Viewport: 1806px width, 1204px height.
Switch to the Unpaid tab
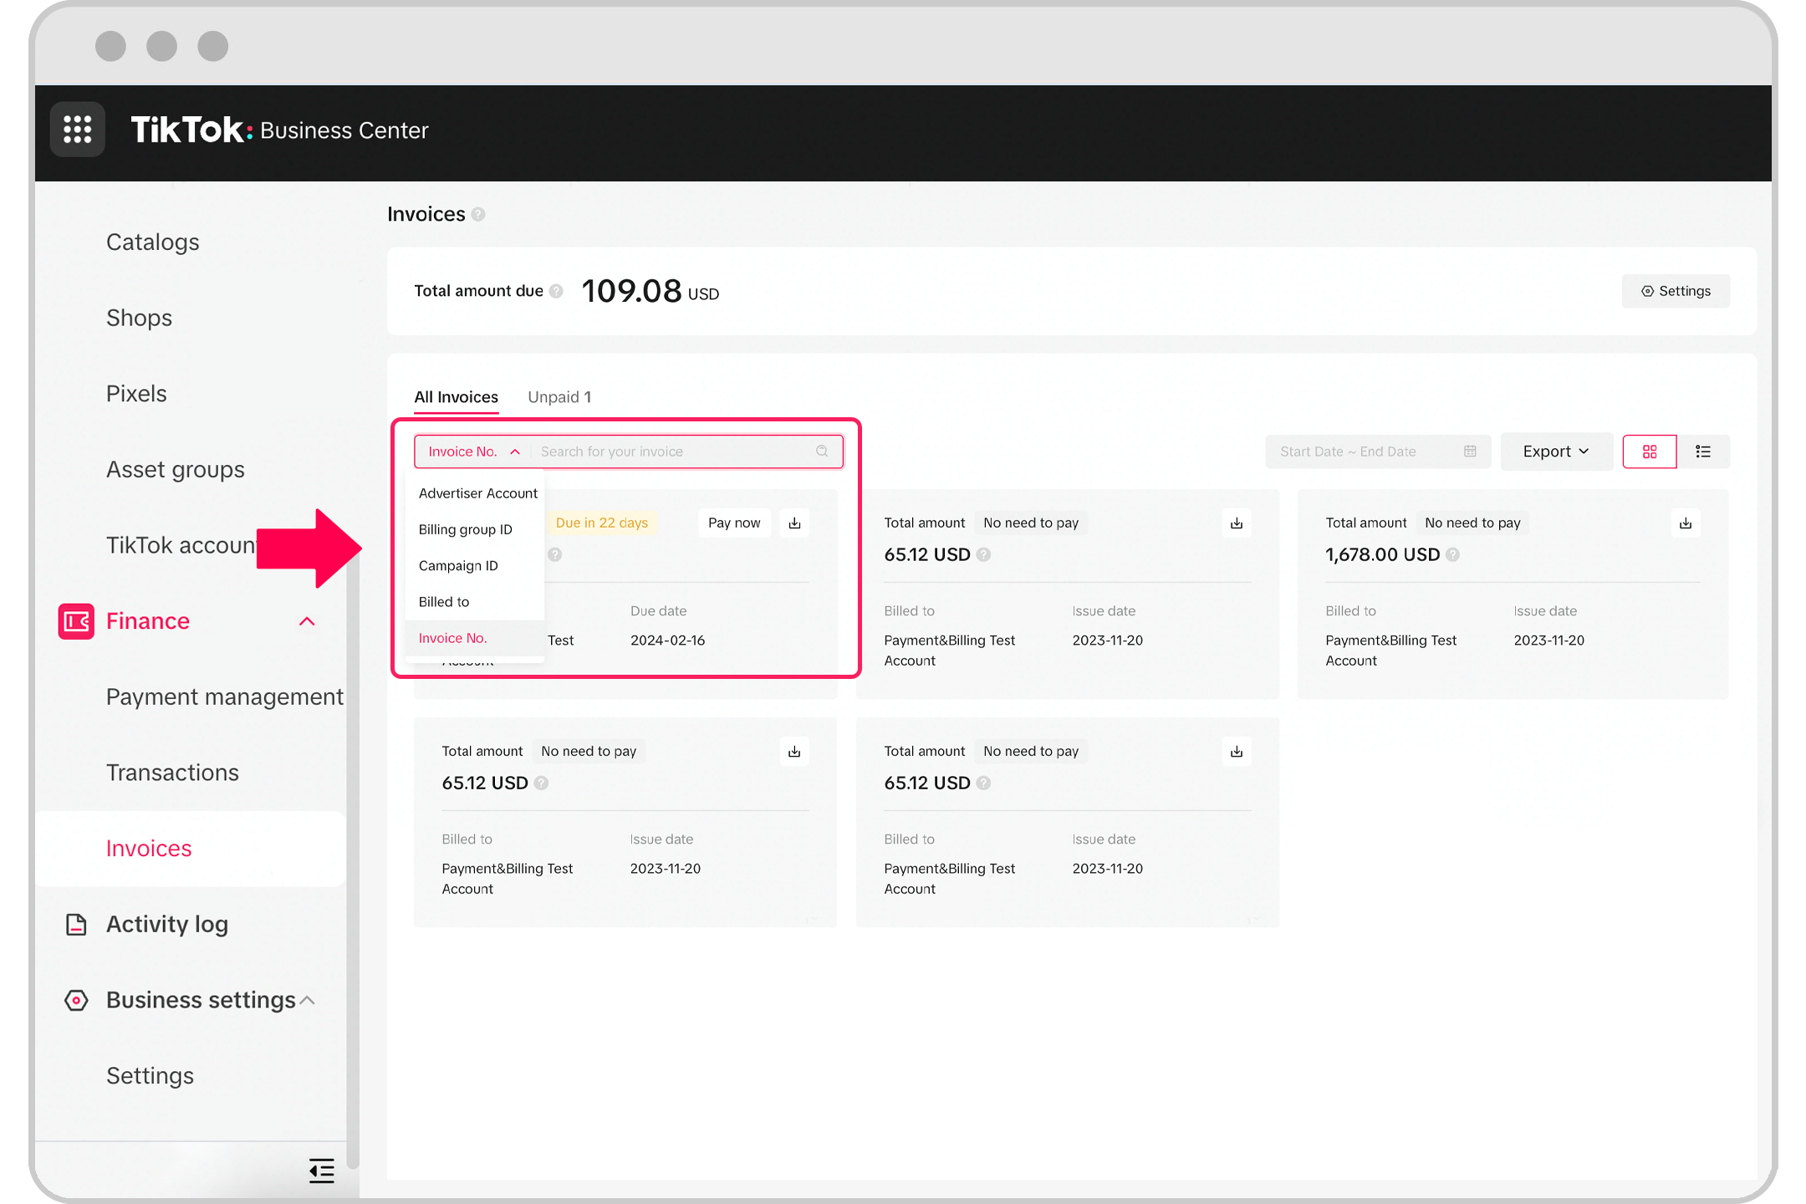pyautogui.click(x=559, y=397)
